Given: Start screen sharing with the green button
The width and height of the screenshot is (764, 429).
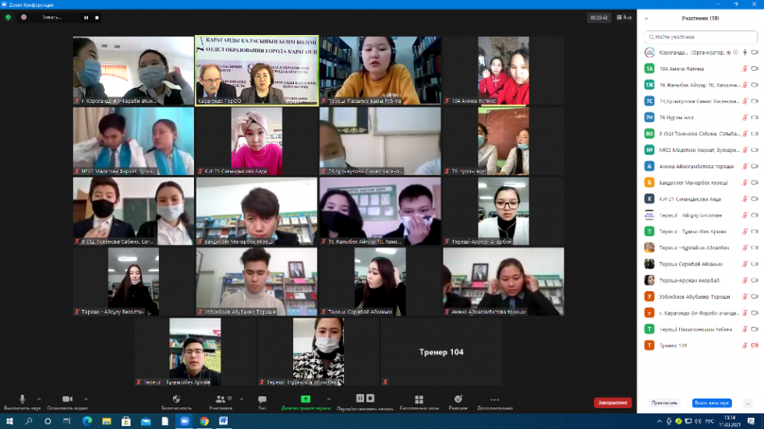Looking at the screenshot, I should (306, 399).
